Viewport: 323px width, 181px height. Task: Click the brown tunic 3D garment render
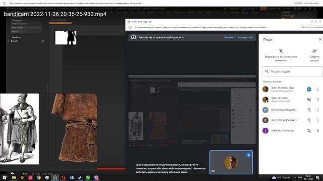pyautogui.click(x=74, y=128)
